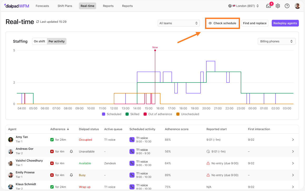Viewport: 305px width, 191px height.
Task: Toggle the Skilled series in chart legend
Action: coord(132,114)
